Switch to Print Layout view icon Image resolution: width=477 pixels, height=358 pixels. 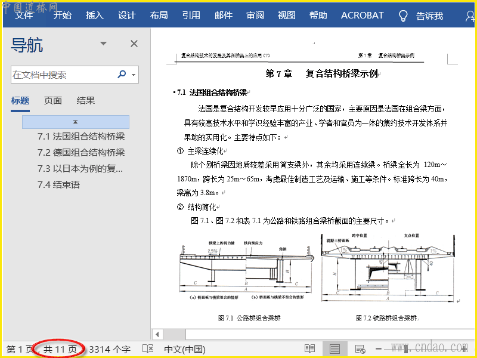(334, 349)
